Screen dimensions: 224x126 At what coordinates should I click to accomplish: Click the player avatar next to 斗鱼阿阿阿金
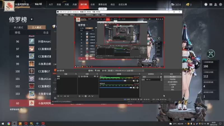click(x=9, y=6)
